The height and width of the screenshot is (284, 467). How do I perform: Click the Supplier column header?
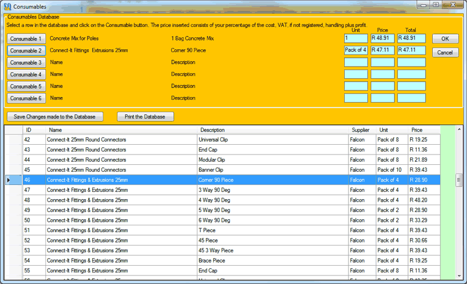(x=360, y=130)
